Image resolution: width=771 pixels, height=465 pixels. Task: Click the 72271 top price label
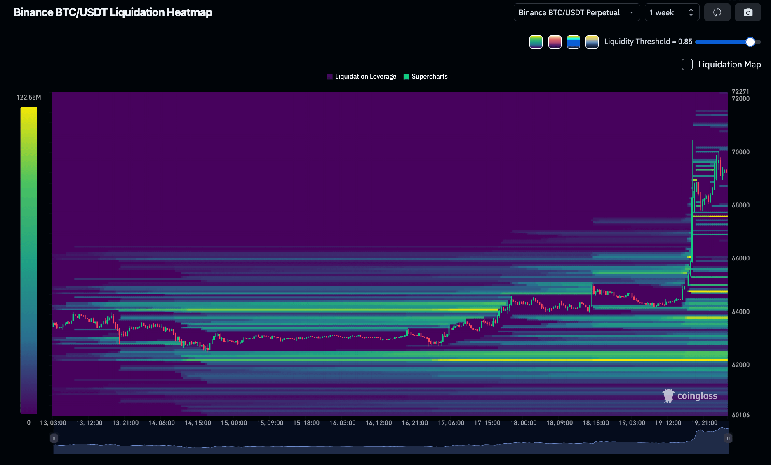(x=740, y=91)
